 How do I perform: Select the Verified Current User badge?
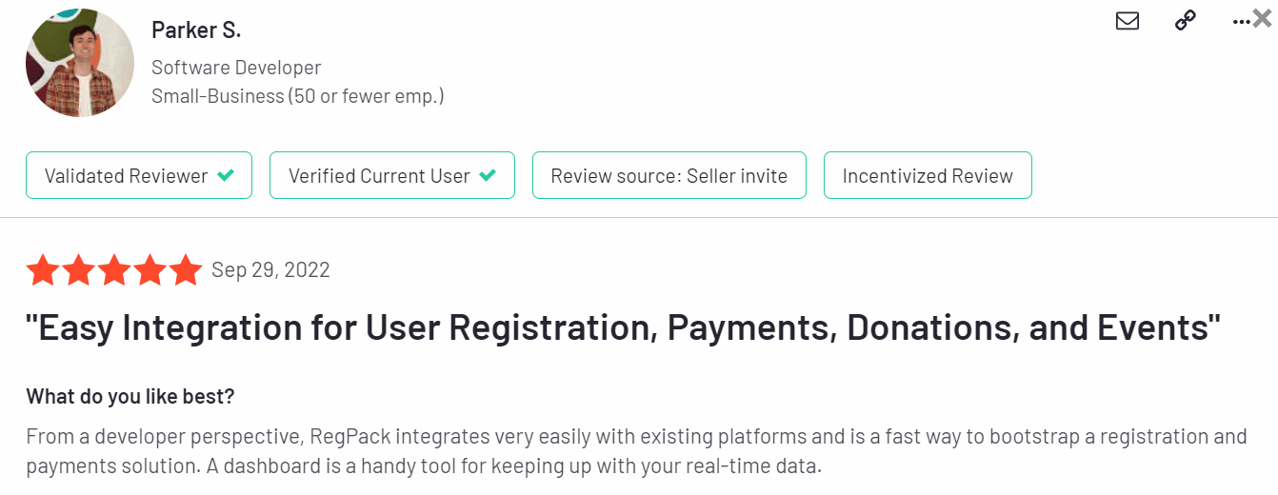(x=392, y=175)
